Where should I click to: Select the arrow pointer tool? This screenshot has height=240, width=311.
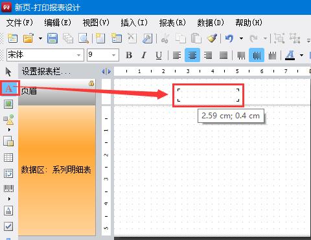pos(8,72)
